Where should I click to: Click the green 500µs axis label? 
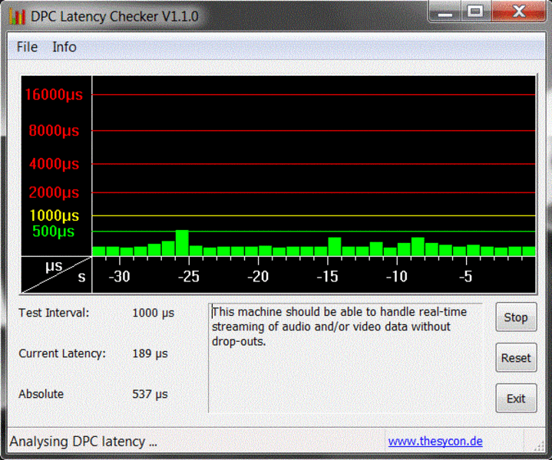pyautogui.click(x=54, y=232)
